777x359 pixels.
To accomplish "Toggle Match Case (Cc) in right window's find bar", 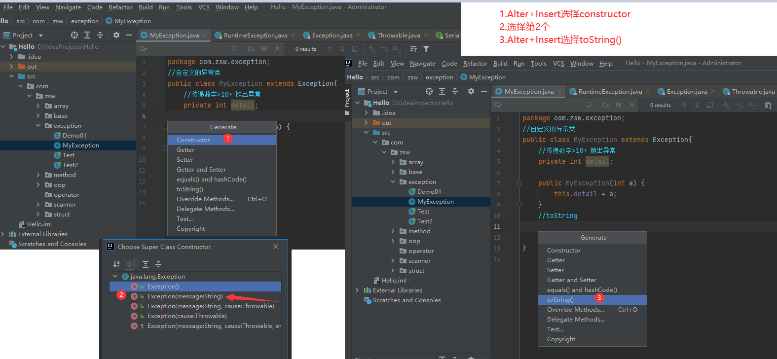I will coord(606,105).
